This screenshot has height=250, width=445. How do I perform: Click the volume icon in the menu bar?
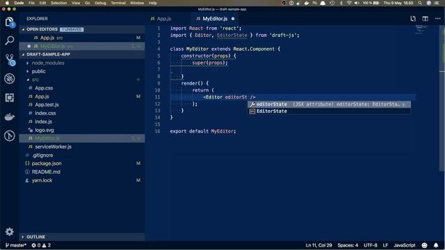pyautogui.click(x=357, y=3)
